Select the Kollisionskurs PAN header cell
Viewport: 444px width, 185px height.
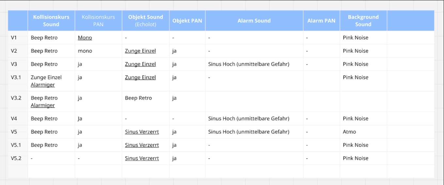point(98,21)
